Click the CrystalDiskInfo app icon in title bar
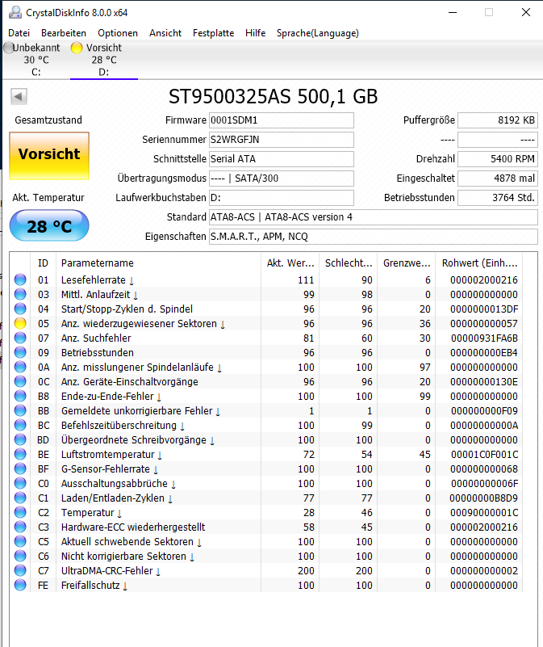The height and width of the screenshot is (647, 543). [x=15, y=12]
